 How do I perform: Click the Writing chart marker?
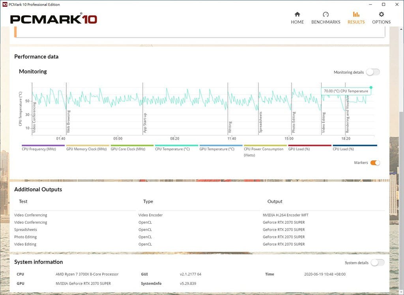[230, 127]
